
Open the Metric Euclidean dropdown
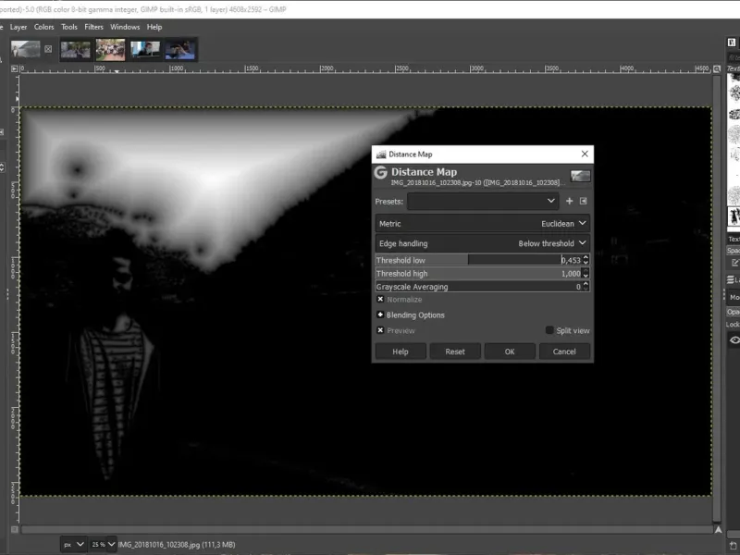point(482,224)
